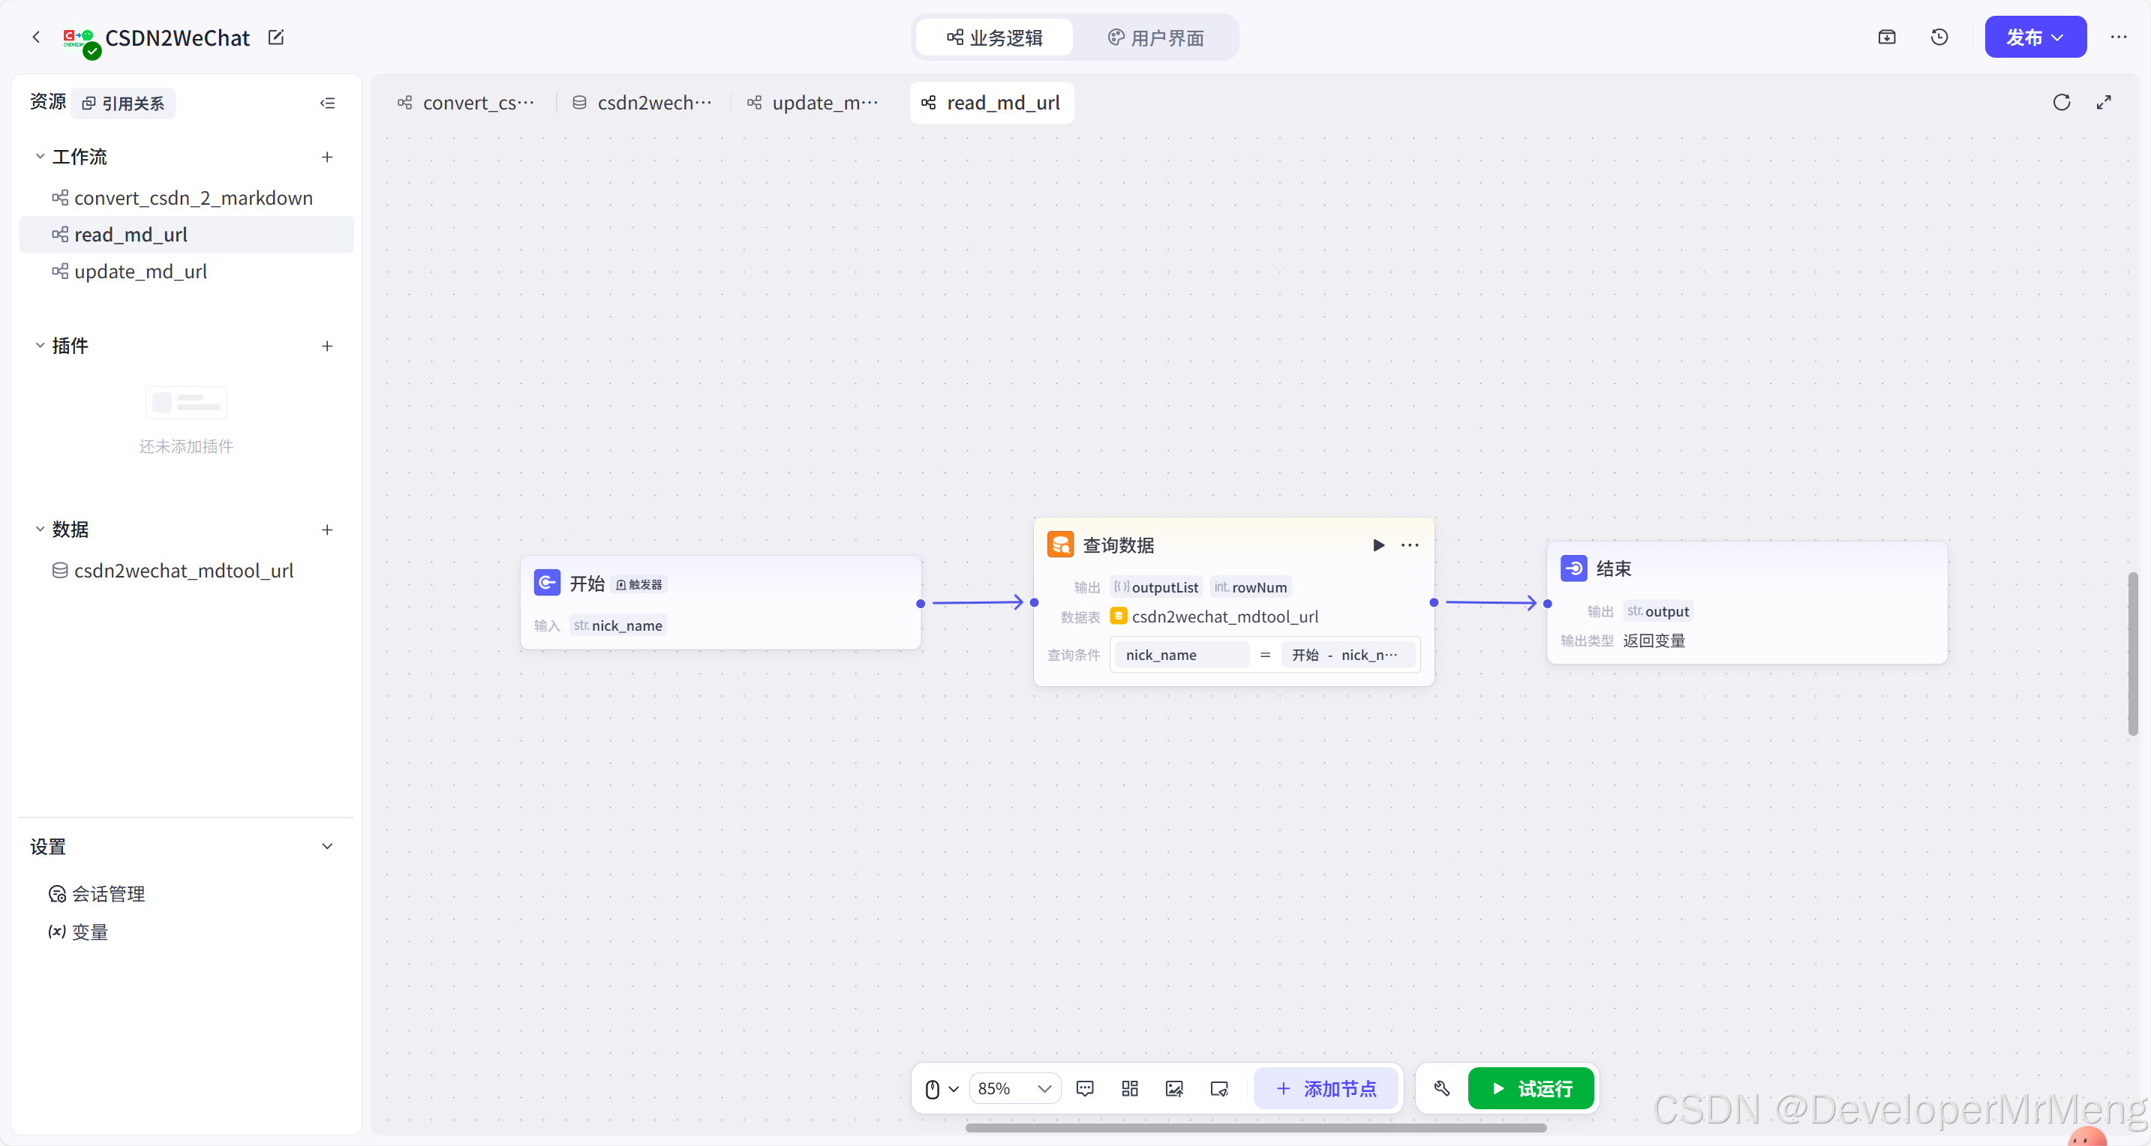
Task: Run the 查询数据 node play icon
Action: click(x=1377, y=545)
